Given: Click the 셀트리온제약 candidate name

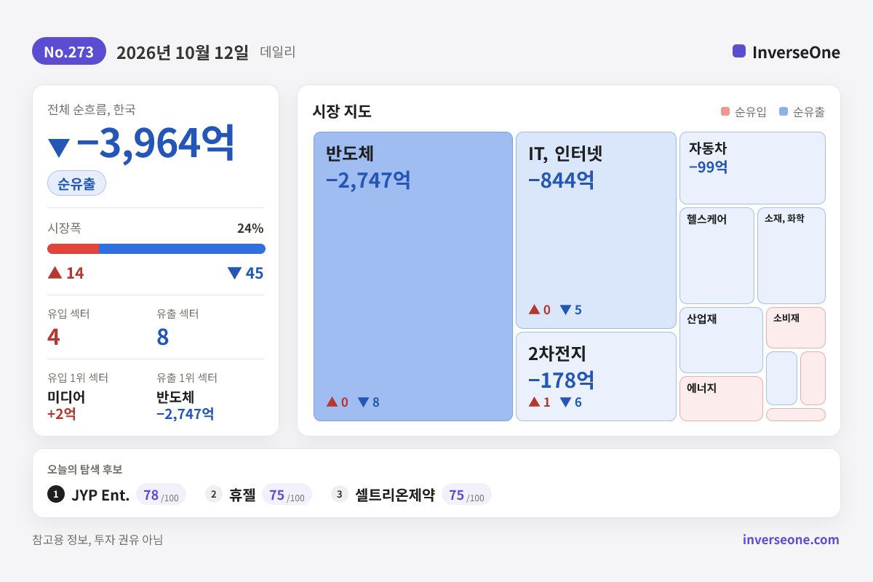Looking at the screenshot, I should coord(395,495).
